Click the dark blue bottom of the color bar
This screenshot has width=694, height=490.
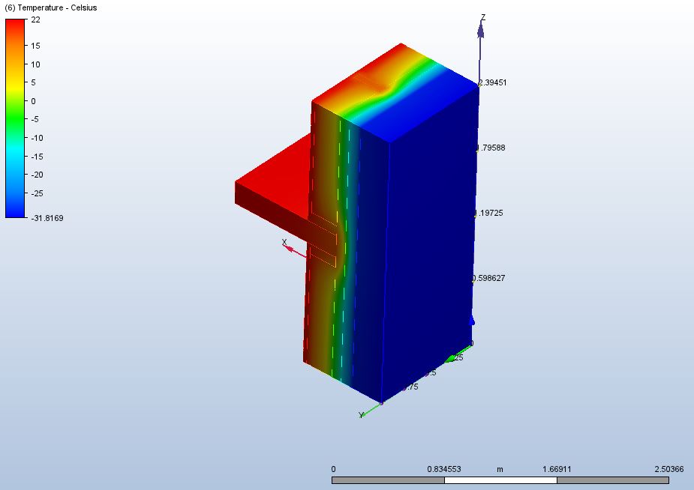coord(15,210)
